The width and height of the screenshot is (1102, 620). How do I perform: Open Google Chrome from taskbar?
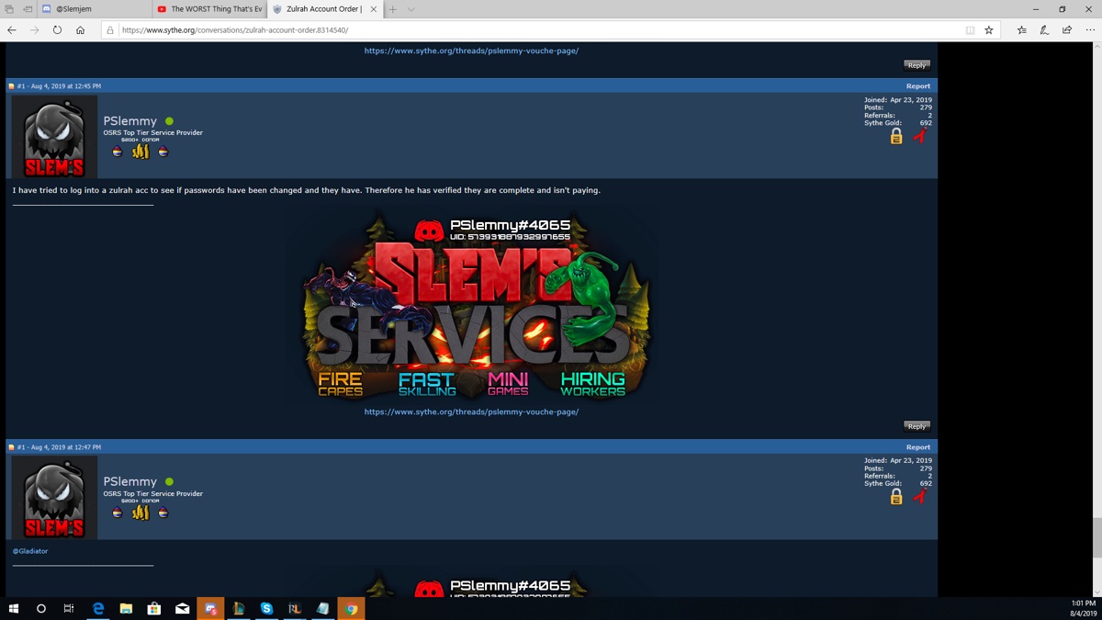pos(351,608)
